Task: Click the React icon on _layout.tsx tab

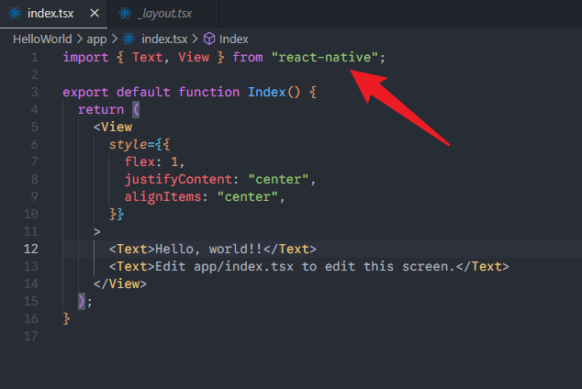Action: tap(123, 14)
